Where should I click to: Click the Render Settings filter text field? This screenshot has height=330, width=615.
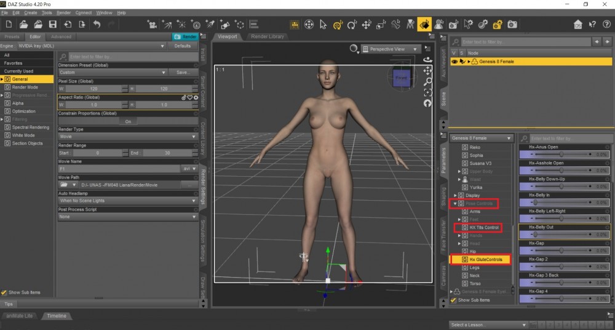pos(133,57)
